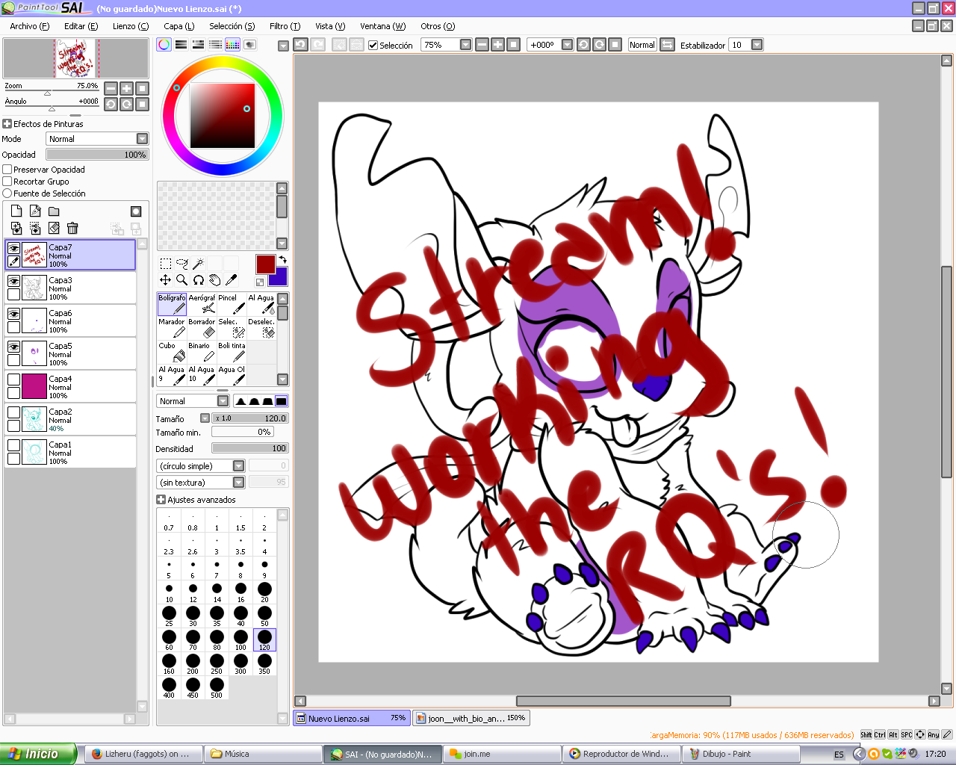Select the Aerógraf airbrush tool
The width and height of the screenshot is (956, 765).
(202, 304)
